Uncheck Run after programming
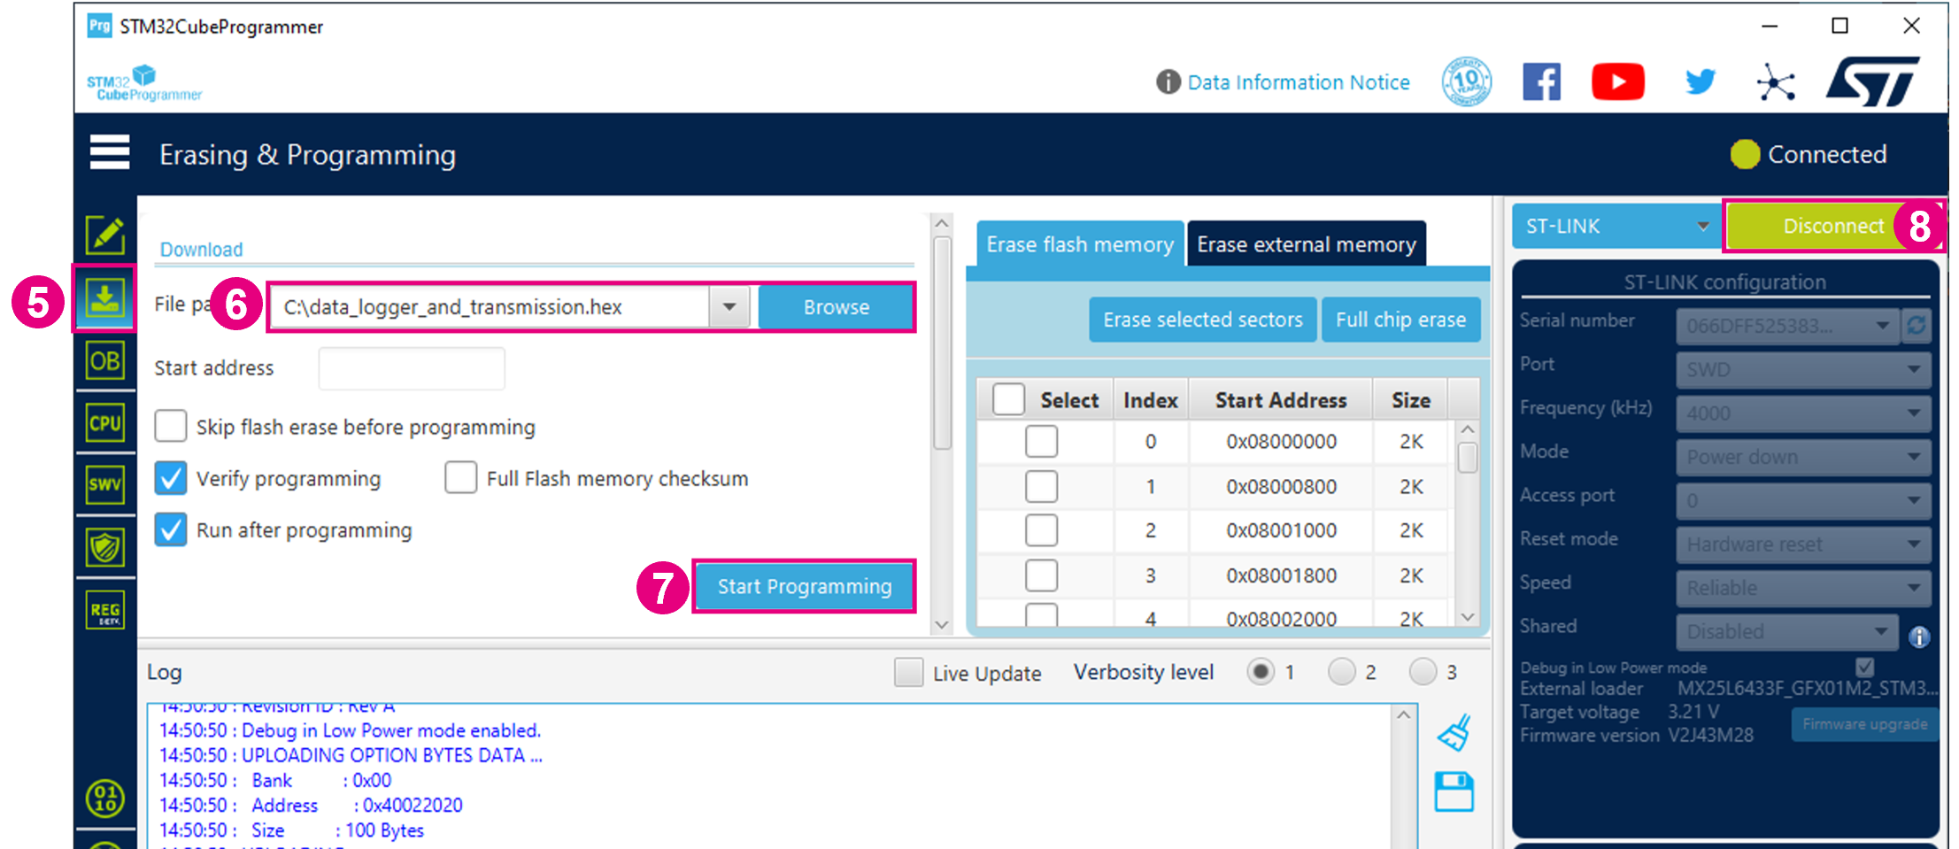The image size is (1959, 849). pos(170,529)
